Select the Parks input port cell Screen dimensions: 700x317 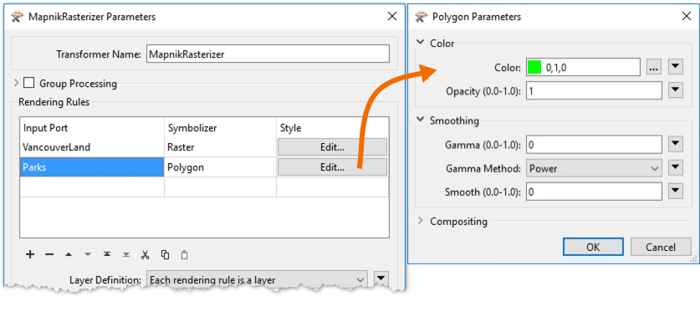coord(92,167)
